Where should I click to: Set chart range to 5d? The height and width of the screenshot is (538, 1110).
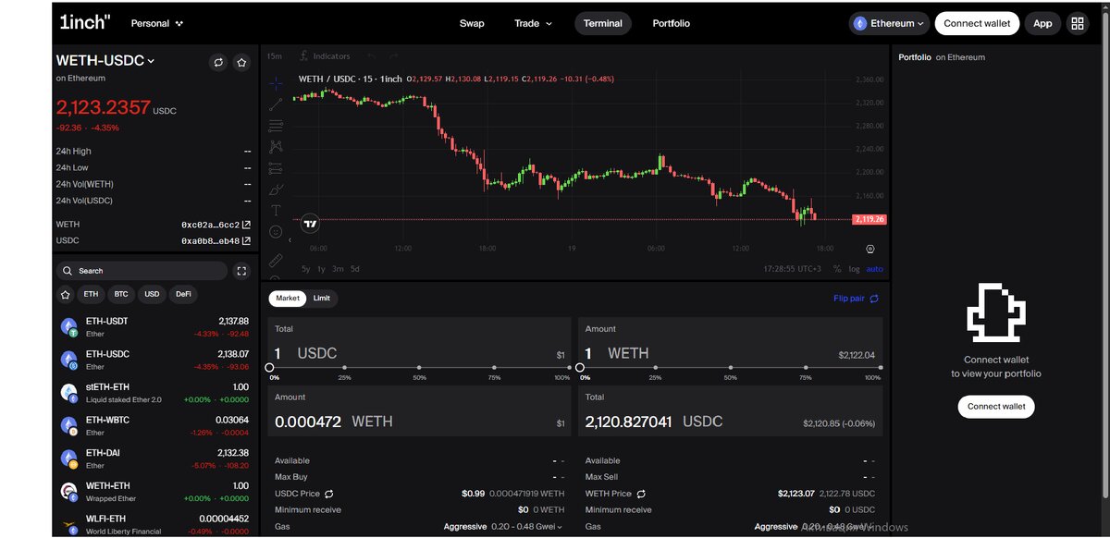tap(355, 269)
